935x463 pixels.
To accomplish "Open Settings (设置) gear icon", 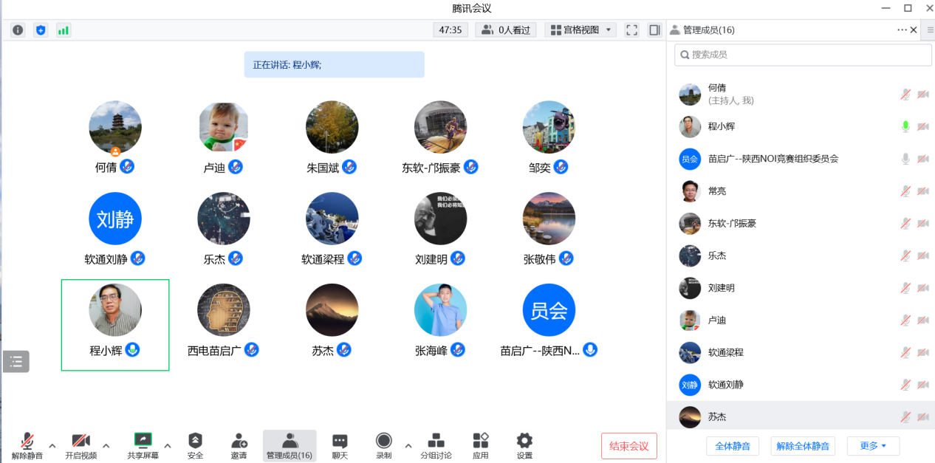I will tap(524, 446).
